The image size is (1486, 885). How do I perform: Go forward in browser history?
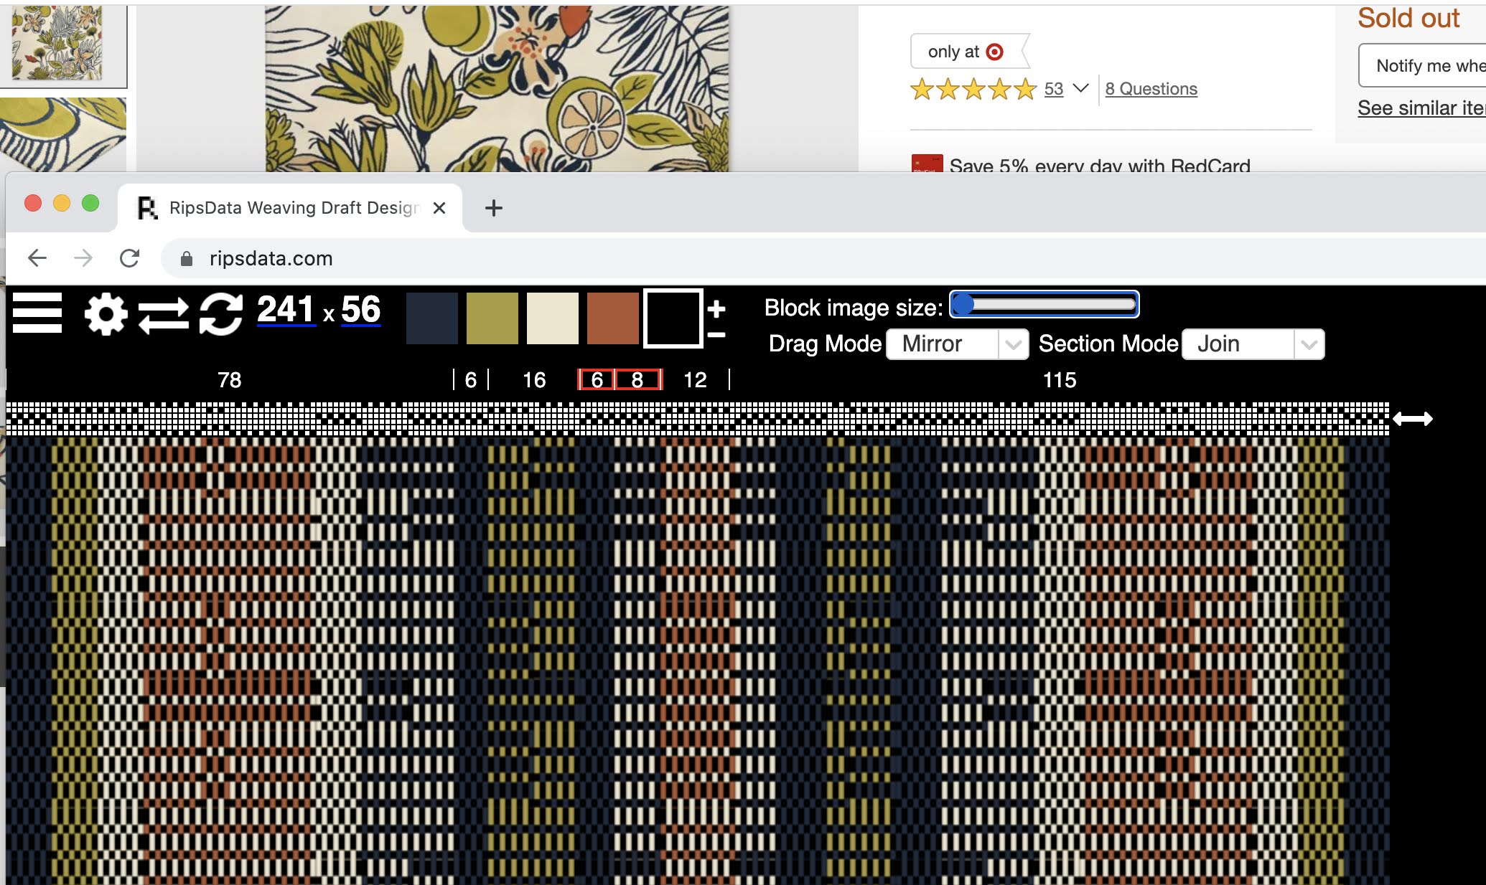point(83,258)
